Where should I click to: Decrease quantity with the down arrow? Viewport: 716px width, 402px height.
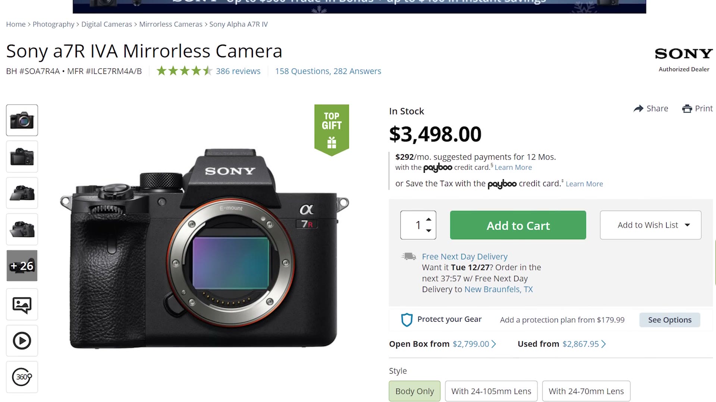coord(429,231)
